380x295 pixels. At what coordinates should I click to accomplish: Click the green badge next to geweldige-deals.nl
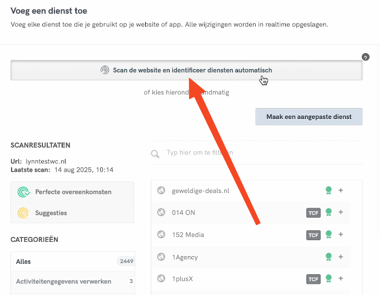pos(328,190)
